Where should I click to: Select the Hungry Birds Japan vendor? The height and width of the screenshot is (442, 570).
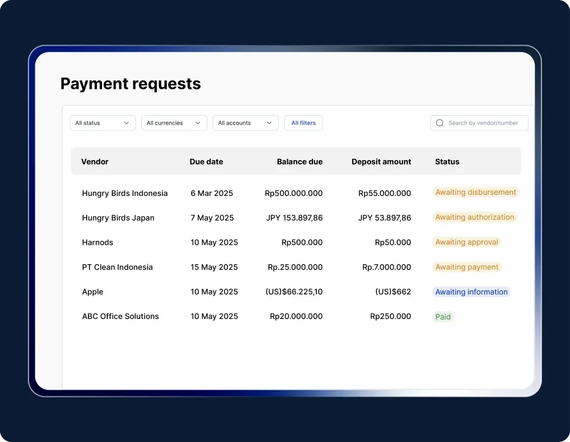118,218
